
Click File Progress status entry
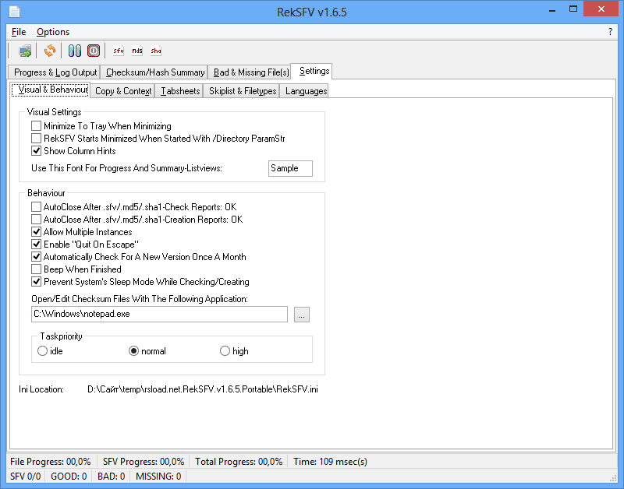tap(50, 462)
